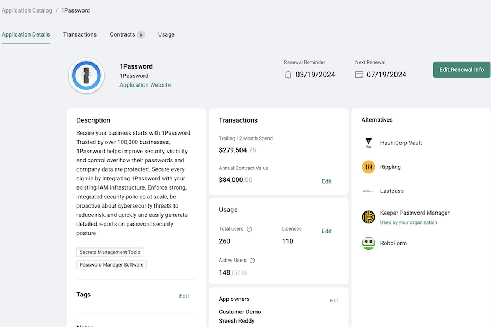Viewport: 491px width, 327px height.
Task: Click the renewal reminder bell icon
Action: 289,75
